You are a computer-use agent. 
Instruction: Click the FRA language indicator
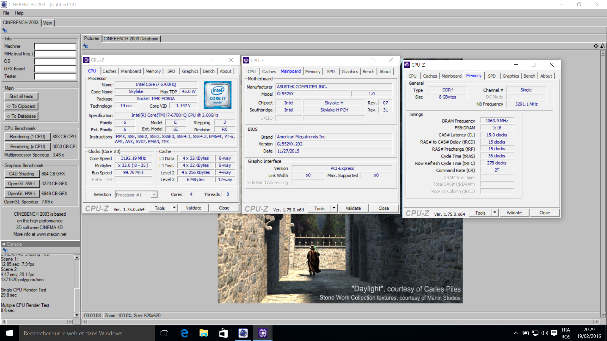click(x=566, y=330)
